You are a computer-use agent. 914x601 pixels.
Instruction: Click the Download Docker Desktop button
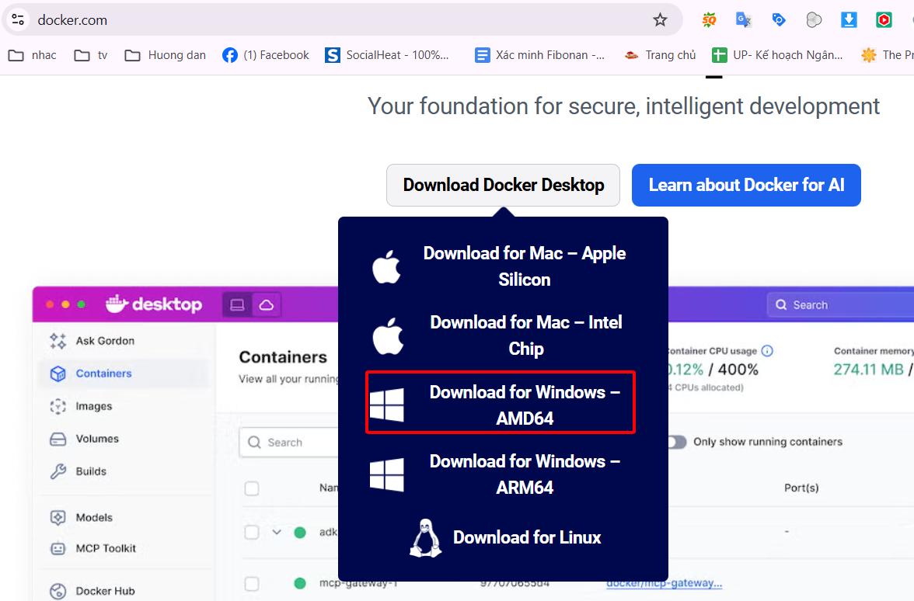(503, 185)
